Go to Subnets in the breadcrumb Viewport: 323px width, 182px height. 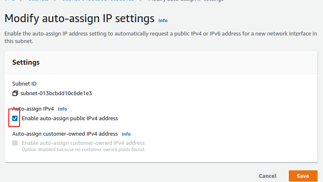38,0
